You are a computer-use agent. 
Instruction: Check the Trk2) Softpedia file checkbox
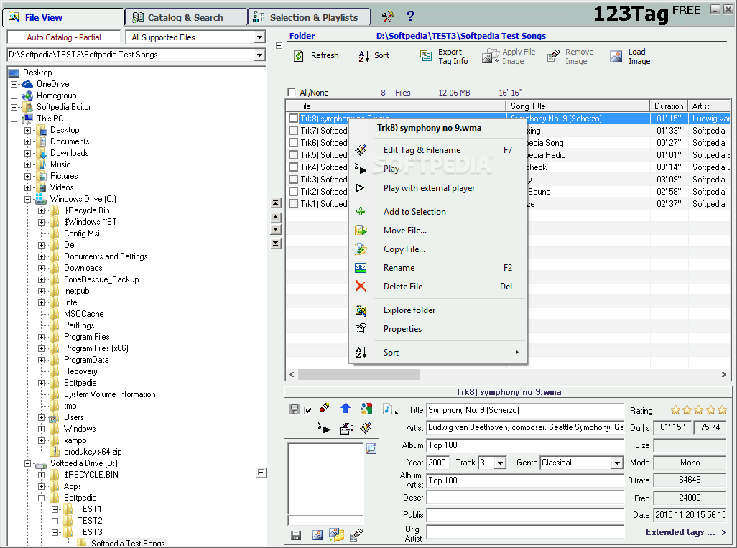293,191
